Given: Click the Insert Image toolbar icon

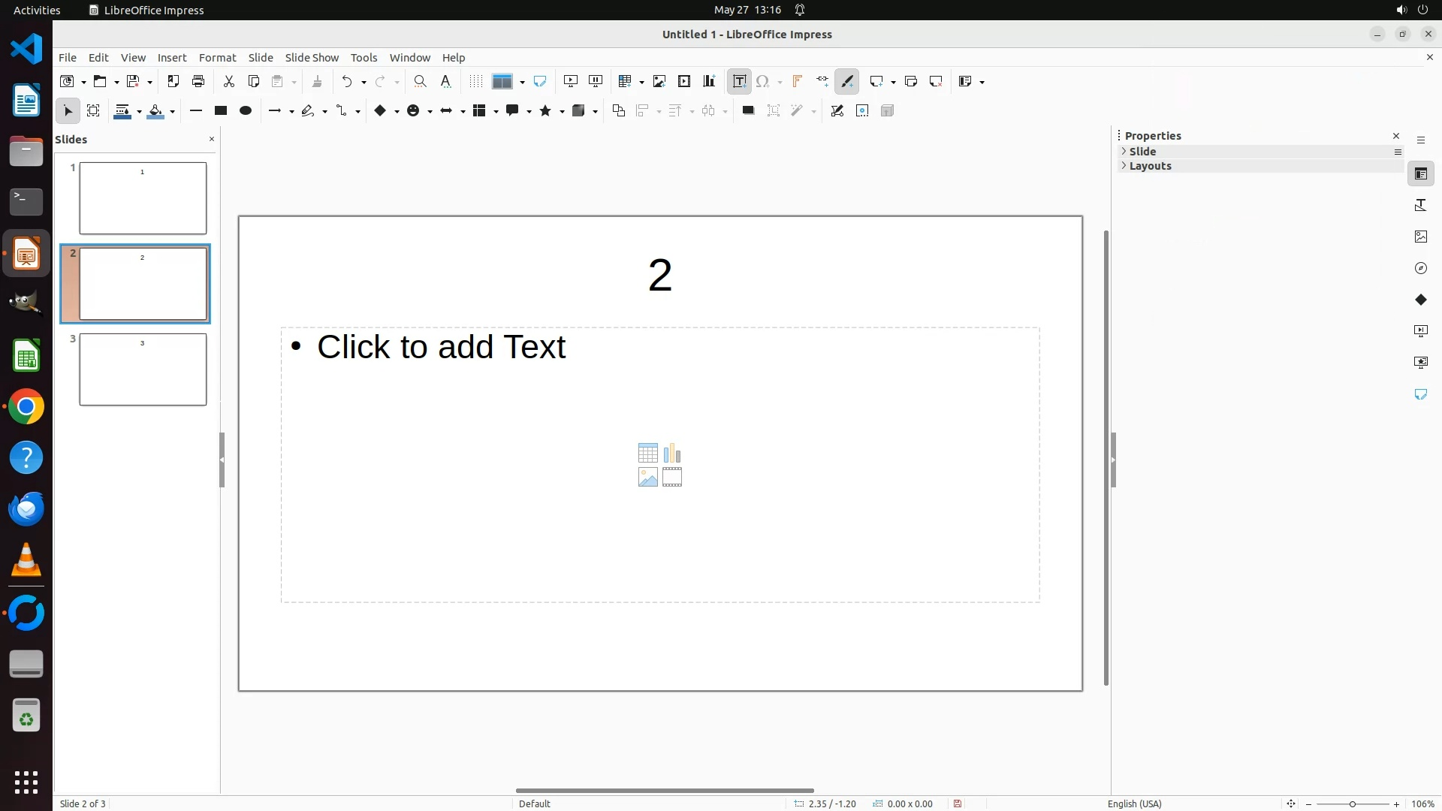Looking at the screenshot, I should (x=659, y=81).
